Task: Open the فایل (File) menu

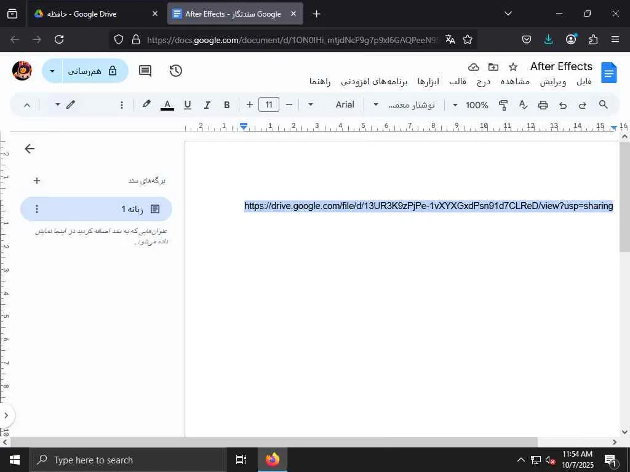Action: click(584, 82)
